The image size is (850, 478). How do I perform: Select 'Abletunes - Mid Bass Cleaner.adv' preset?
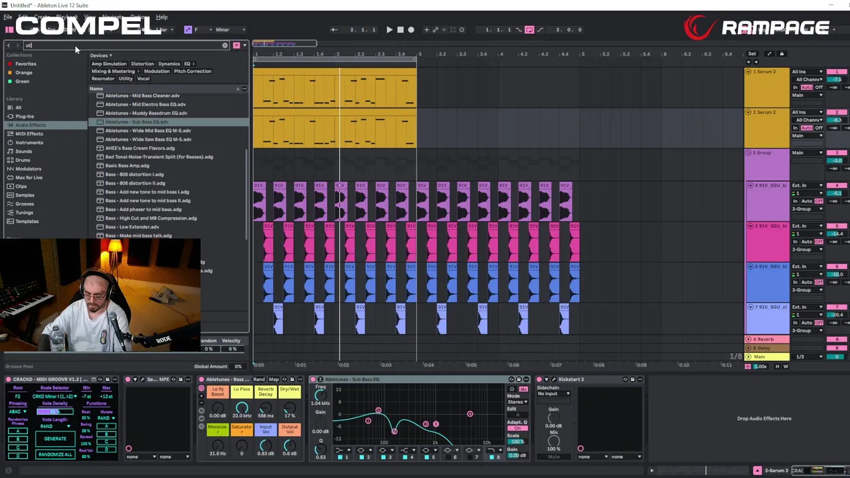[143, 96]
